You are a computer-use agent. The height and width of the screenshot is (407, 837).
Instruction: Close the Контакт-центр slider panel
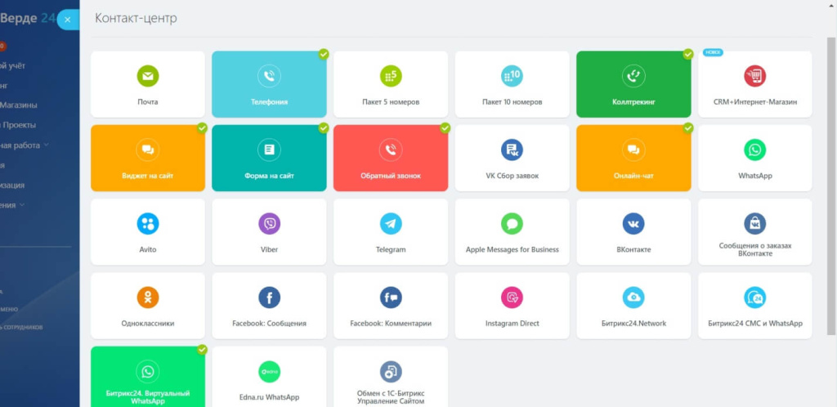coord(67,20)
